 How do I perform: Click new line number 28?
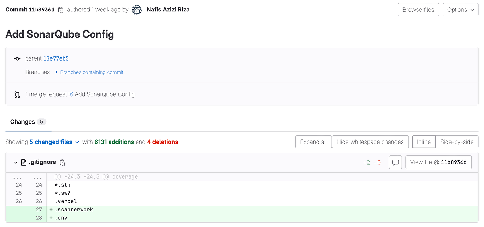pos(39,218)
